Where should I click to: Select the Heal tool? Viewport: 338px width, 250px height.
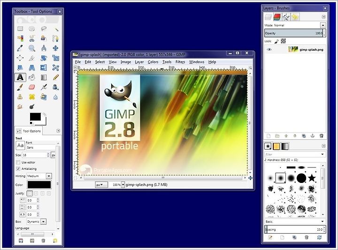click(x=32, y=97)
